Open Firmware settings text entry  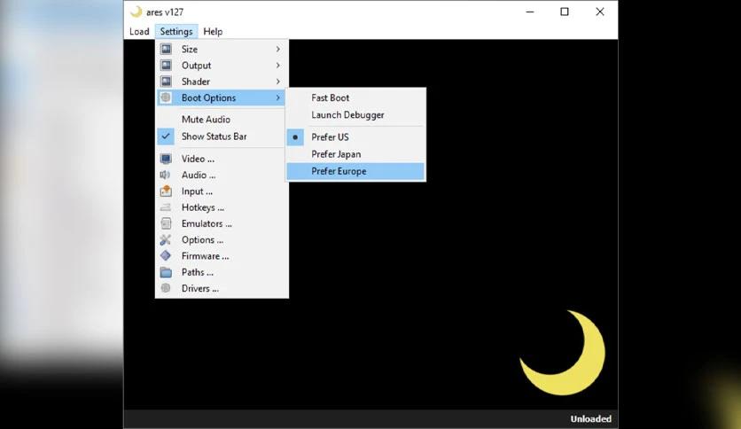pos(205,256)
